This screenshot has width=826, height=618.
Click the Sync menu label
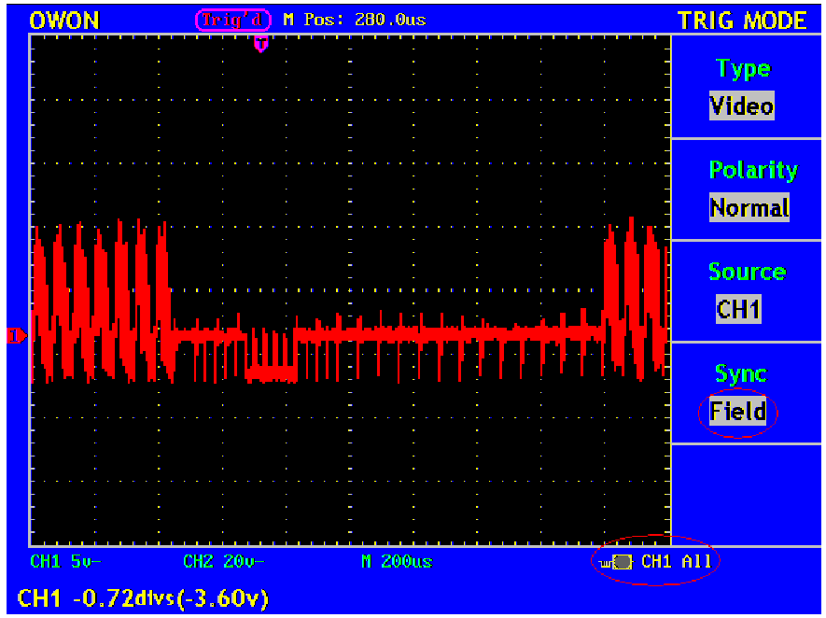741,373
